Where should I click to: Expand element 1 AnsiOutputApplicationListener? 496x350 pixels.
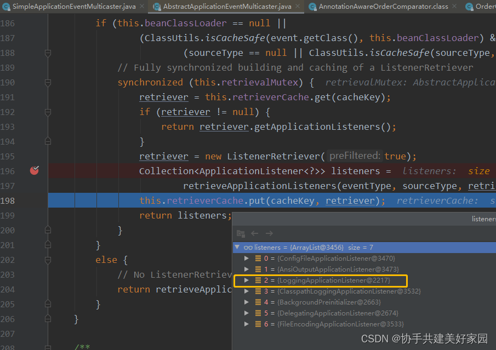pyautogui.click(x=247, y=269)
